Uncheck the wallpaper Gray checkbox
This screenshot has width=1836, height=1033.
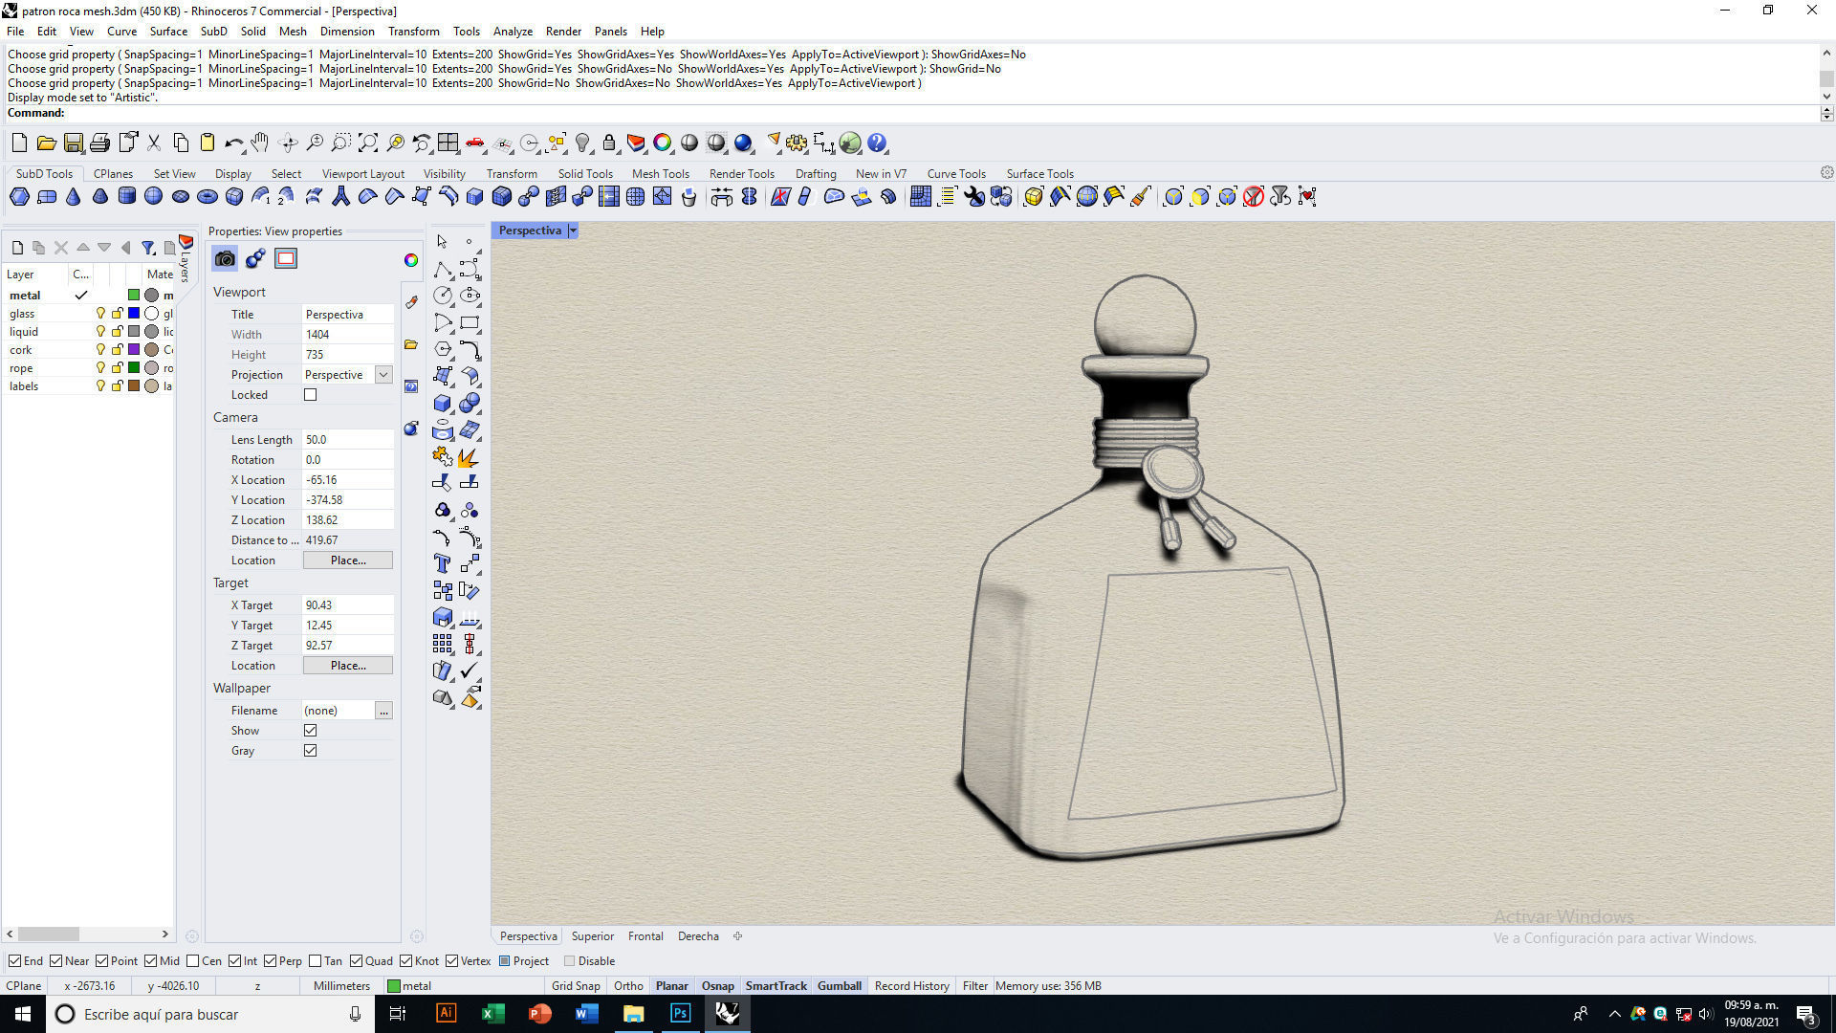[310, 751]
